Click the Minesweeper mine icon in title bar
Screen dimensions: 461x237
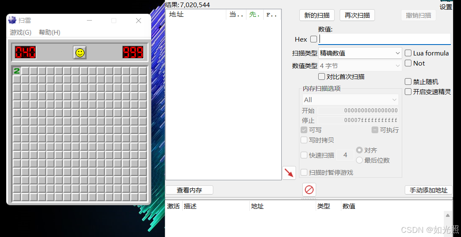point(12,20)
